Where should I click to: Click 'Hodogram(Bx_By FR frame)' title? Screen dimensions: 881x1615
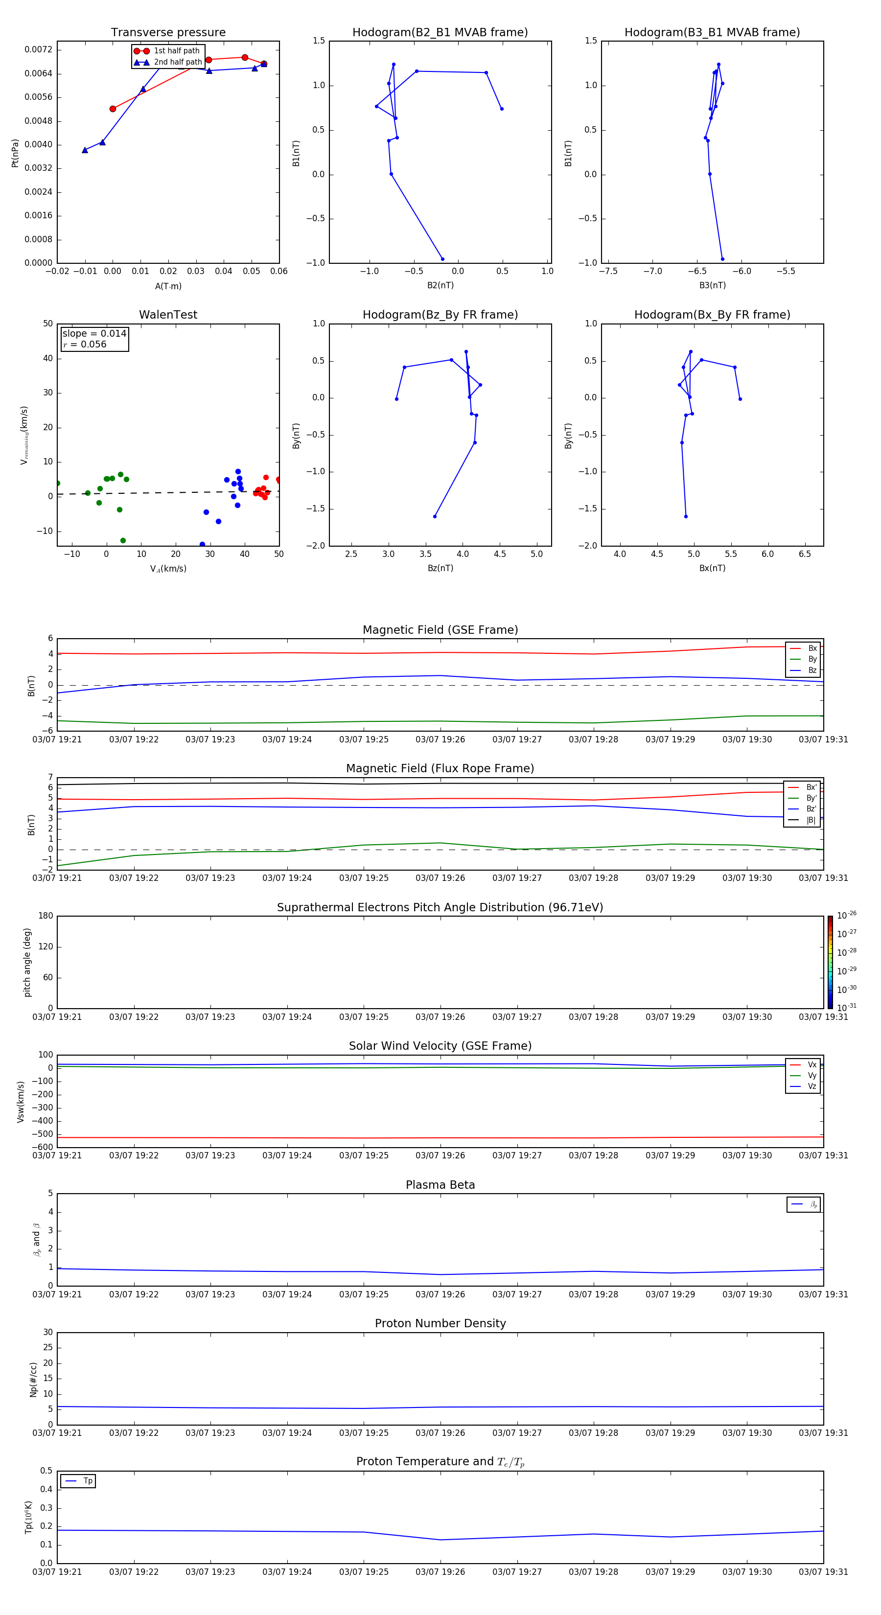point(712,315)
